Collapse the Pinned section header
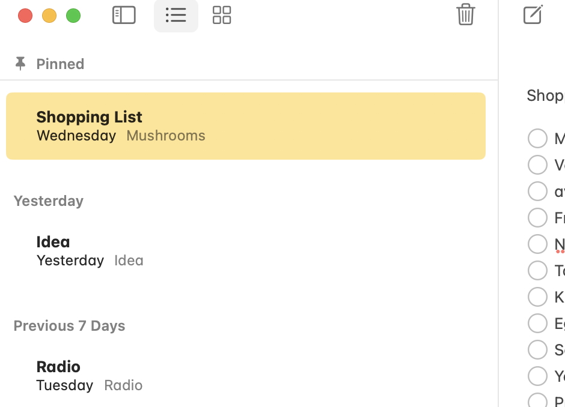 60,64
